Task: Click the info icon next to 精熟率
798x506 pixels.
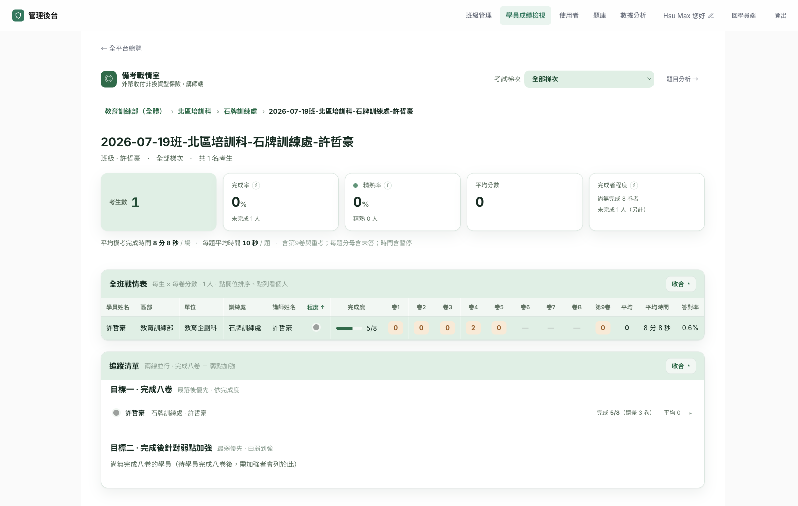Action: point(388,185)
